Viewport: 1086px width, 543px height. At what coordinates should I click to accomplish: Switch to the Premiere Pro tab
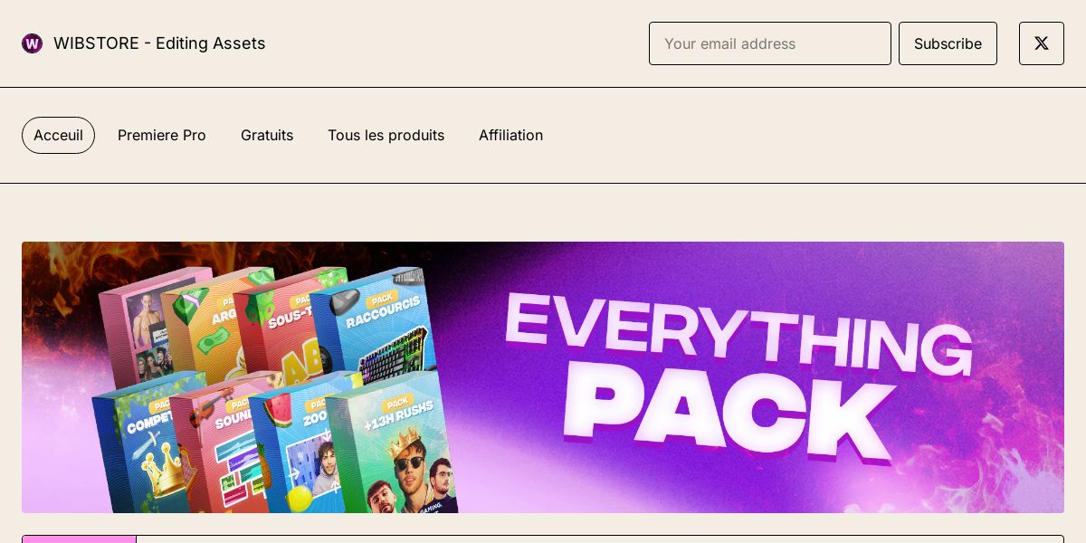162,135
